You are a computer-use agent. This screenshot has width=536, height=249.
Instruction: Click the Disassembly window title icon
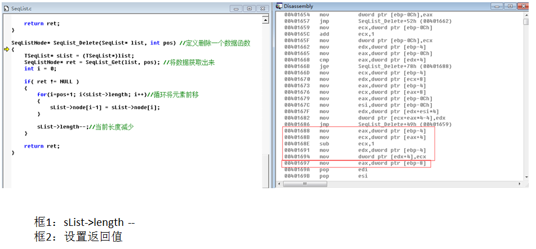[x=279, y=6]
